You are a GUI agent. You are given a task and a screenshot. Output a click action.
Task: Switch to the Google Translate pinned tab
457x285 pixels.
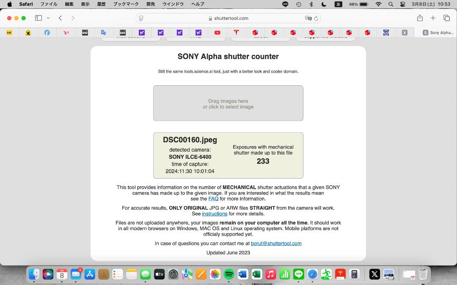104,33
